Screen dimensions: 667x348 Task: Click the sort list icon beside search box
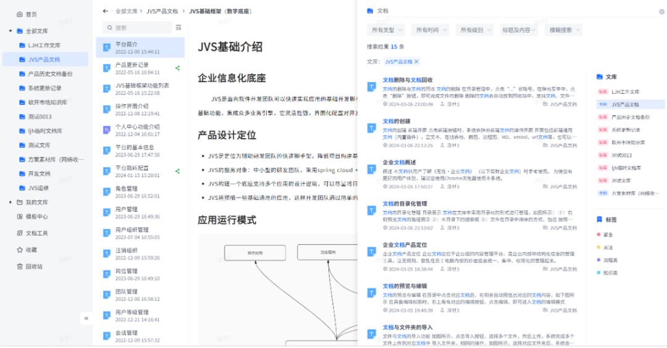click(178, 27)
